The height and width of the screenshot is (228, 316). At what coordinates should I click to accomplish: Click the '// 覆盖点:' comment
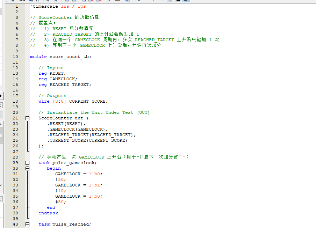[43, 23]
